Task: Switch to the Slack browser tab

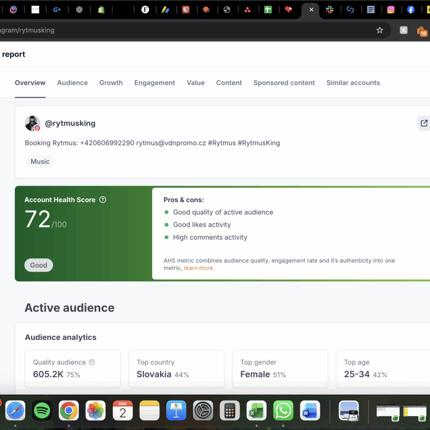Action: pyautogui.click(x=330, y=10)
